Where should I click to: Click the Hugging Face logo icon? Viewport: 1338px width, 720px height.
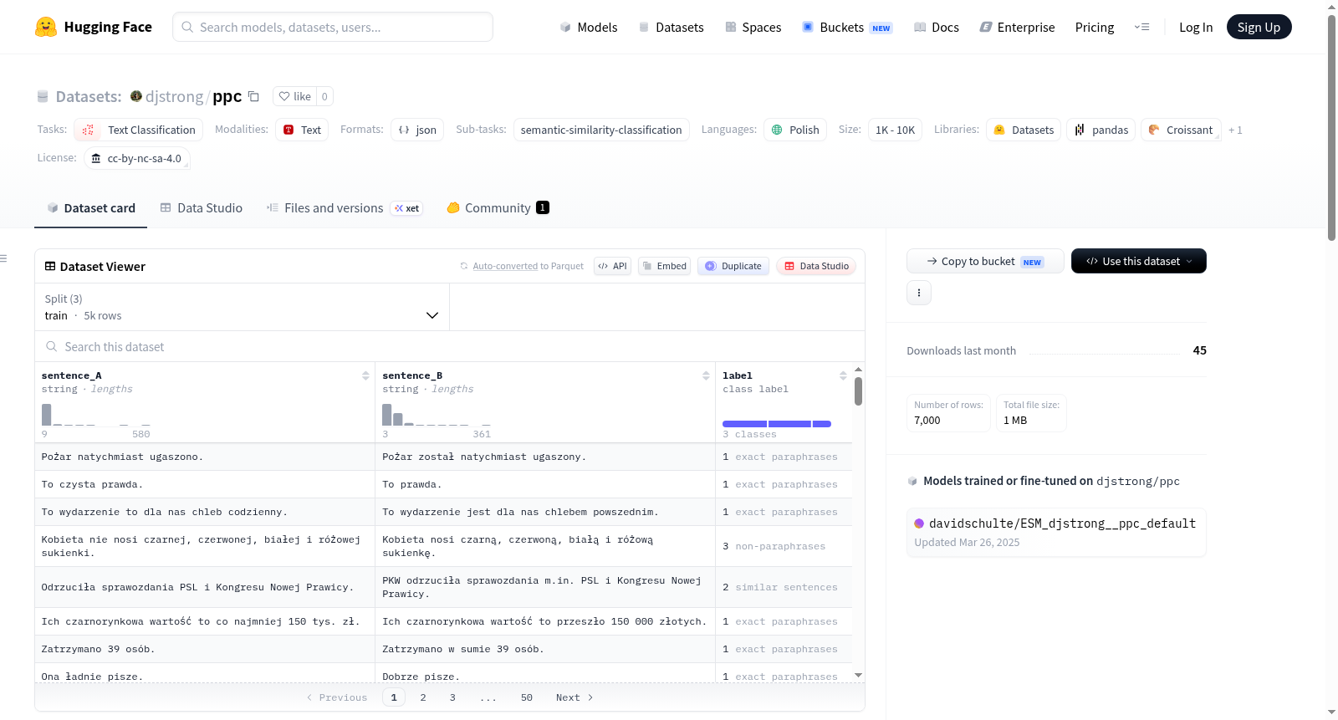[x=46, y=27]
